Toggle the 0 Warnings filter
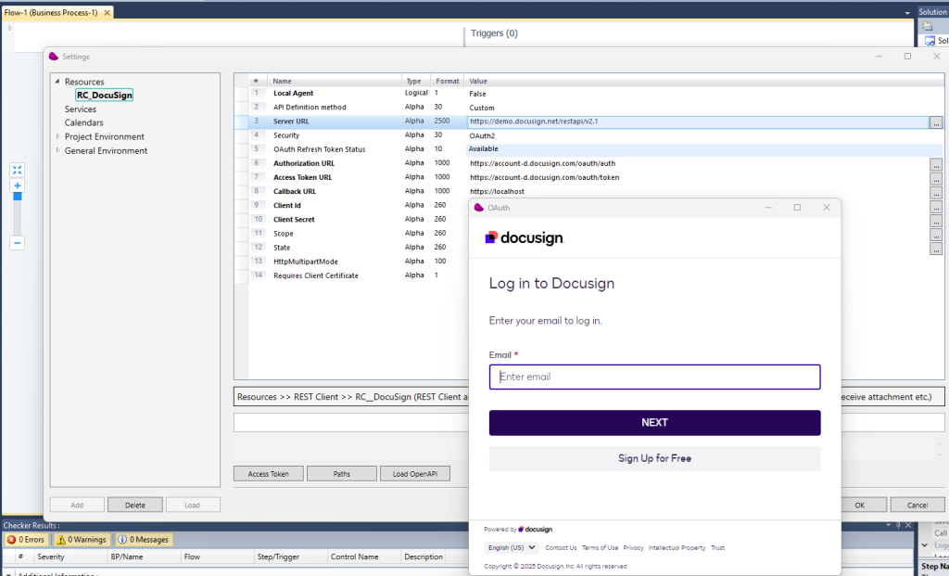This screenshot has height=576, width=949. coord(82,540)
